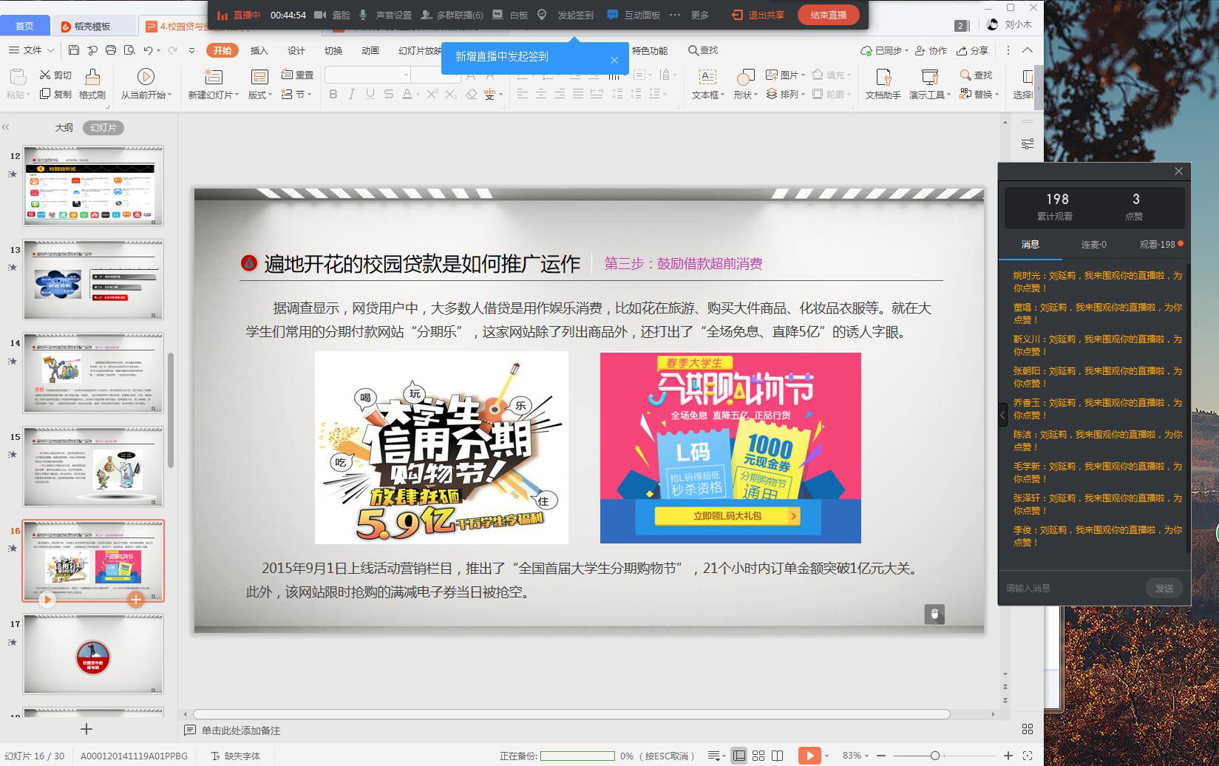Toggle Bold formatting
This screenshot has width=1219, height=766.
pyautogui.click(x=333, y=94)
